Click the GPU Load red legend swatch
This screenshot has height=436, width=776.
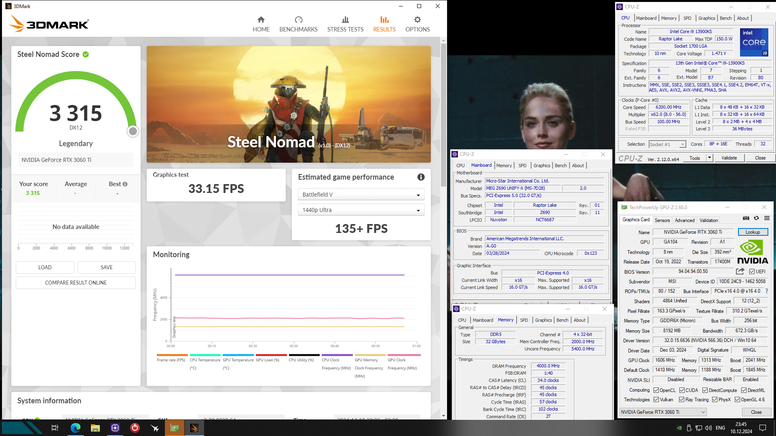click(271, 355)
